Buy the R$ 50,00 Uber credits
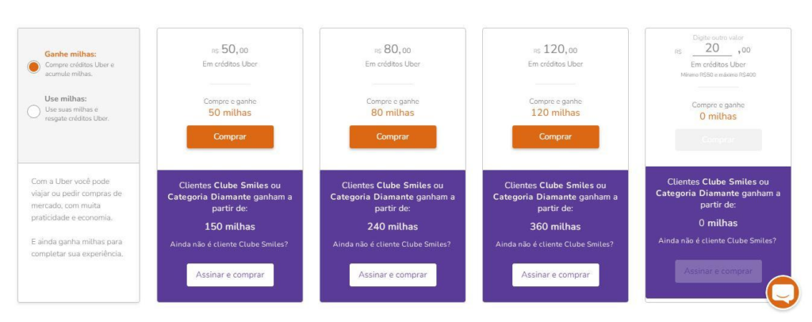This screenshot has height=322, width=812. [230, 136]
